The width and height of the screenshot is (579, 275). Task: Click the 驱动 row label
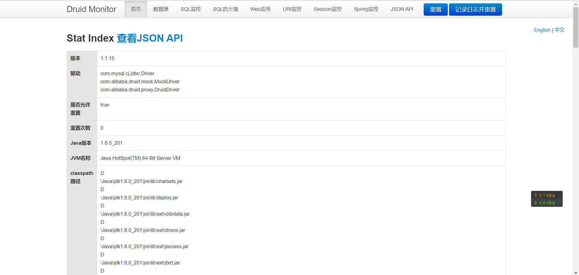[x=75, y=73]
